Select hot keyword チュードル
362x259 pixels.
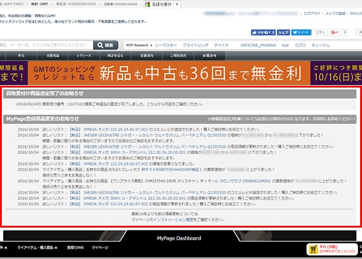tap(320, 45)
